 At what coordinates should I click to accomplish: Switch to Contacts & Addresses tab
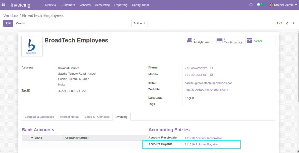pyautogui.click(x=39, y=117)
